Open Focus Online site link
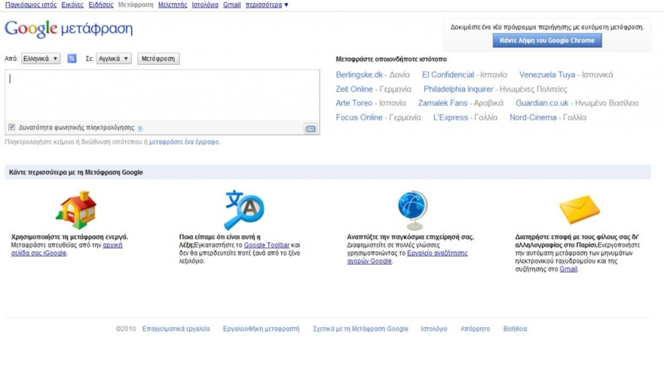This screenshot has height=385, width=664. [x=359, y=117]
